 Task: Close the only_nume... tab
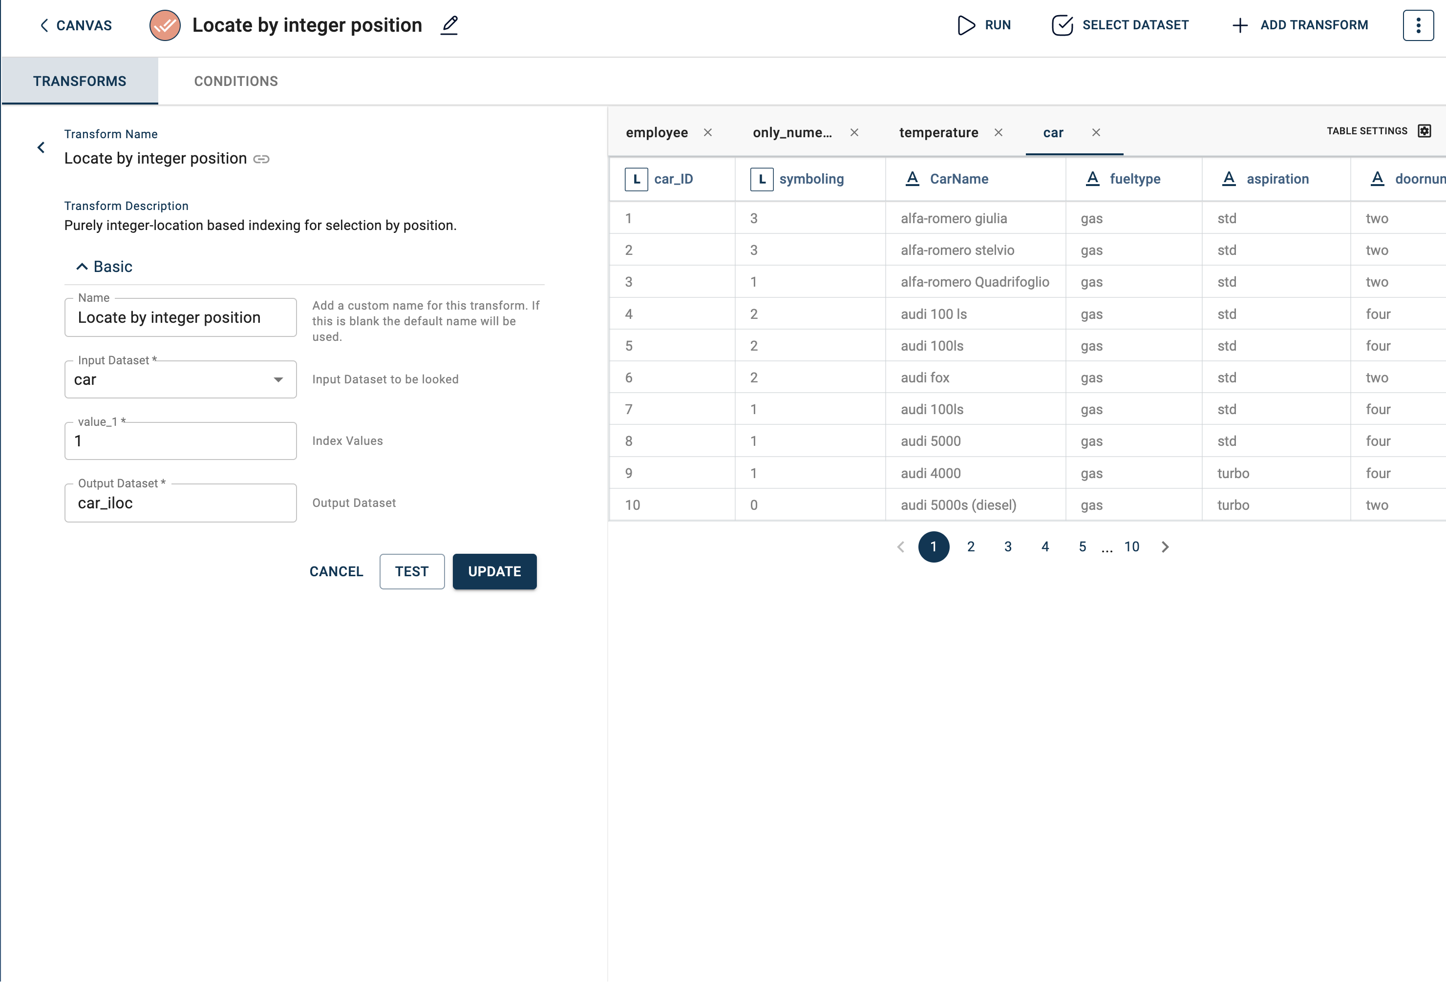[x=854, y=132]
